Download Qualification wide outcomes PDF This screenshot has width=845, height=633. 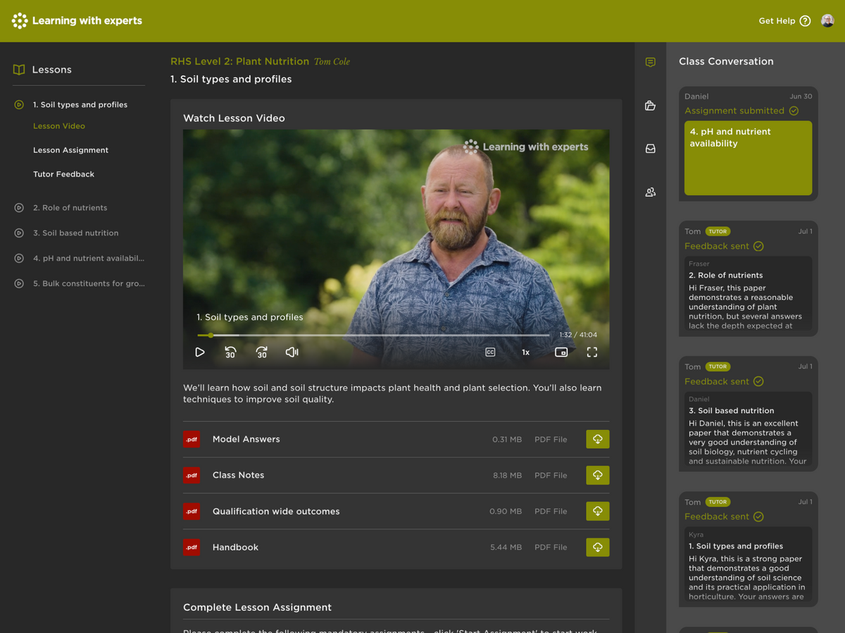tap(598, 511)
